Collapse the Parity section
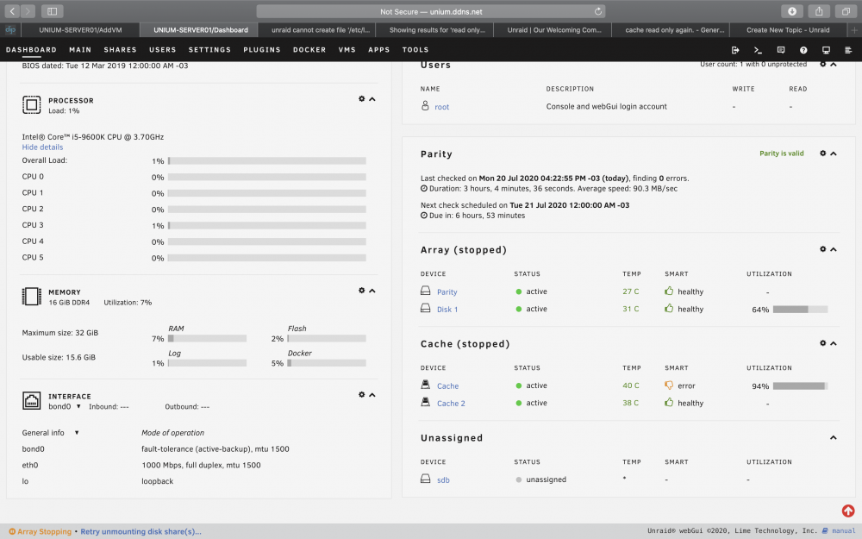The width and height of the screenshot is (862, 539). click(x=834, y=154)
